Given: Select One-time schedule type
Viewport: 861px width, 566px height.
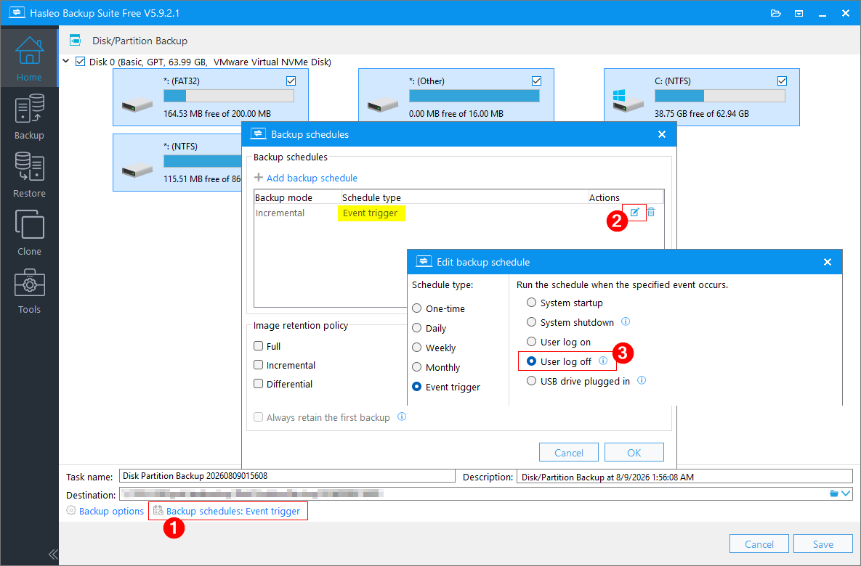Looking at the screenshot, I should [x=417, y=308].
